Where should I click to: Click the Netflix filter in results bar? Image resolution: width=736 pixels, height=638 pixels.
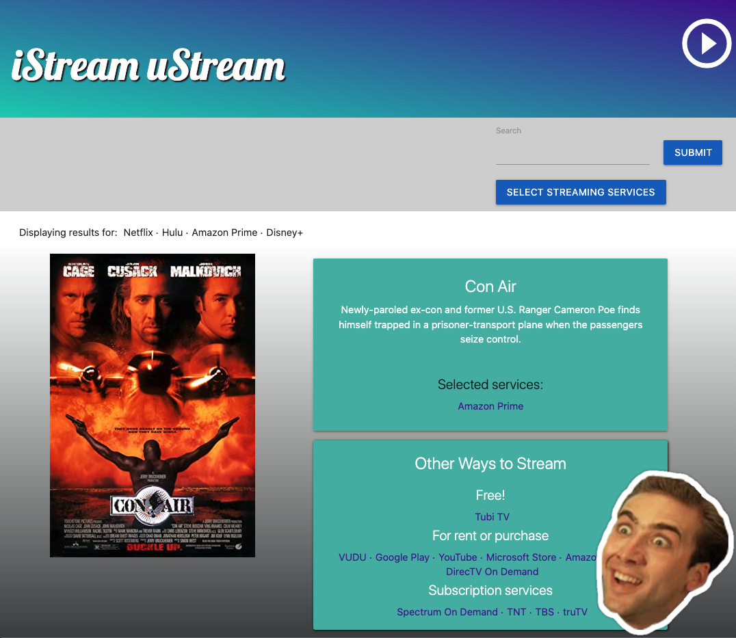tap(138, 232)
